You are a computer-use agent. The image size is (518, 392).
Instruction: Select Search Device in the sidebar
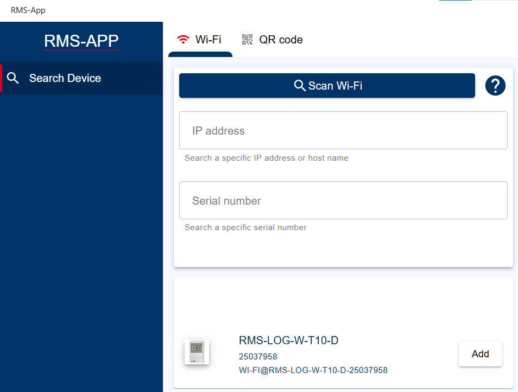pyautogui.click(x=81, y=78)
